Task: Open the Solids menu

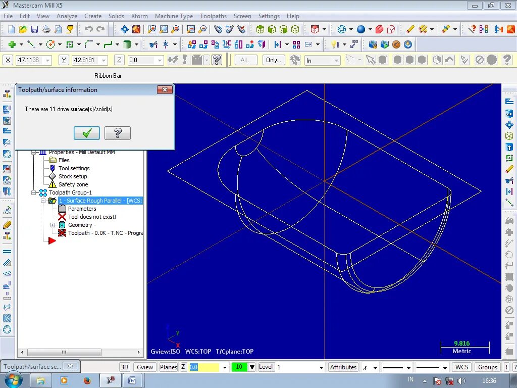Action: coord(117,16)
